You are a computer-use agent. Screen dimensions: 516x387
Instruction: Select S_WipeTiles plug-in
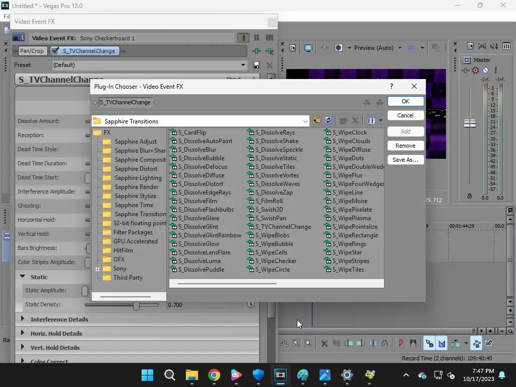coord(344,270)
